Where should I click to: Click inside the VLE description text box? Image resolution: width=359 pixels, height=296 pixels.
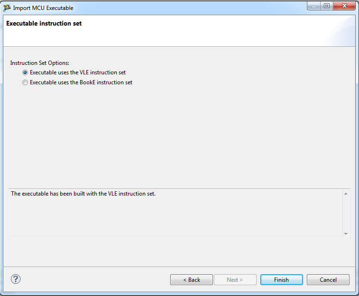click(x=175, y=213)
